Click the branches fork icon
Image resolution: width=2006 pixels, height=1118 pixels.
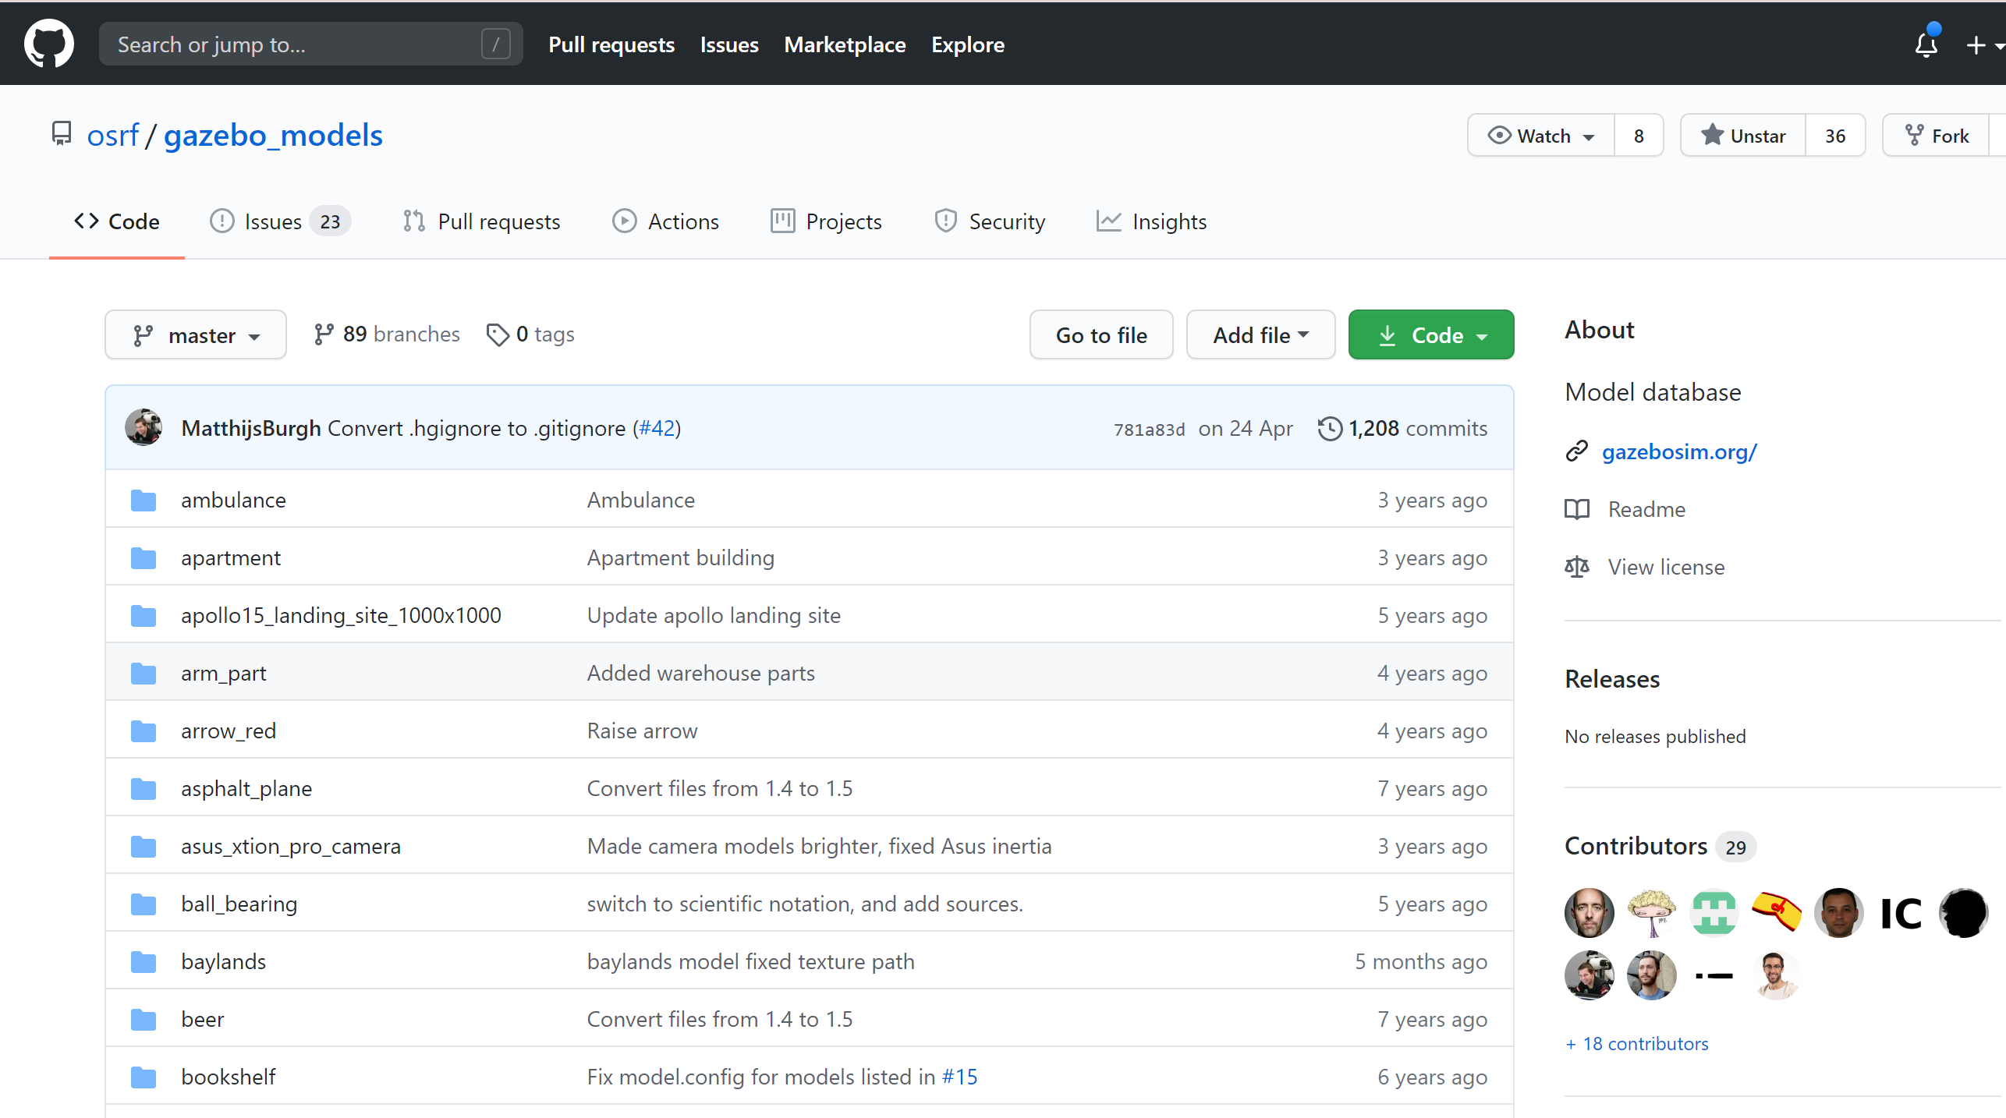click(x=324, y=335)
